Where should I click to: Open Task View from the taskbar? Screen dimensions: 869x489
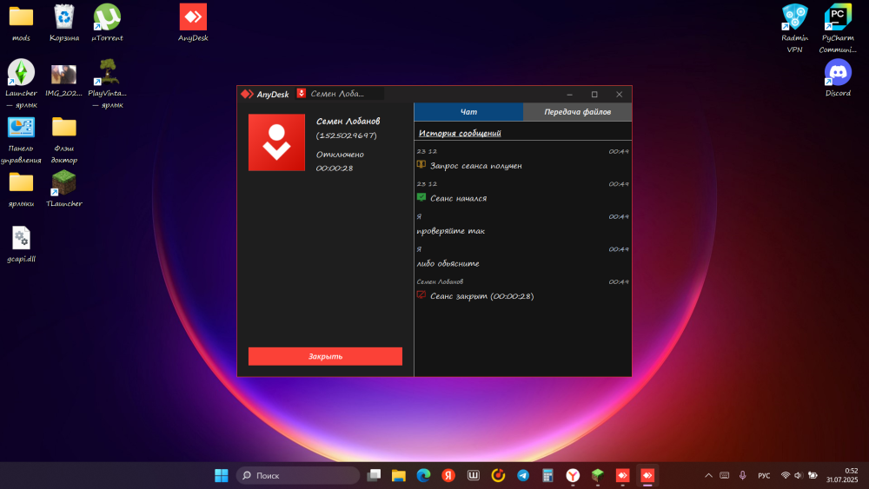pos(374,475)
